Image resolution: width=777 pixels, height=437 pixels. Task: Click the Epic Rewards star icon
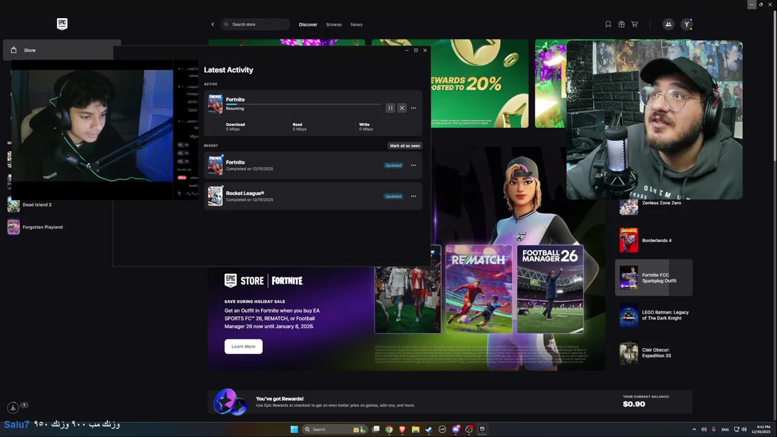click(x=230, y=403)
